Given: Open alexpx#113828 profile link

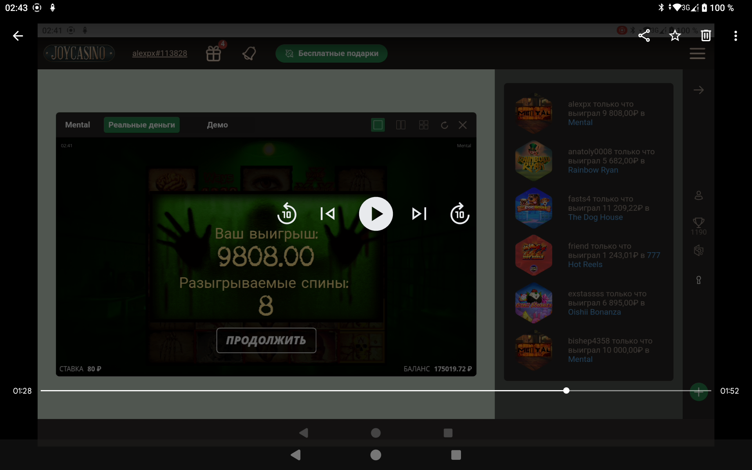Looking at the screenshot, I should click(159, 53).
